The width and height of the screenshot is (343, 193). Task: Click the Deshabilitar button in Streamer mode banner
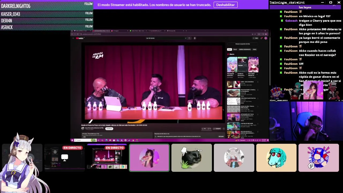click(x=225, y=5)
